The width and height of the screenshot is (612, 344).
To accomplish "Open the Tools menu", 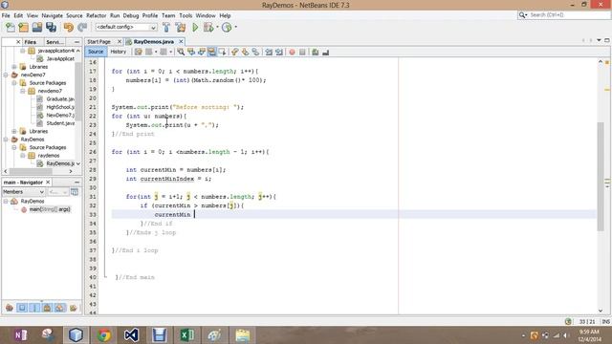I will click(x=186, y=15).
